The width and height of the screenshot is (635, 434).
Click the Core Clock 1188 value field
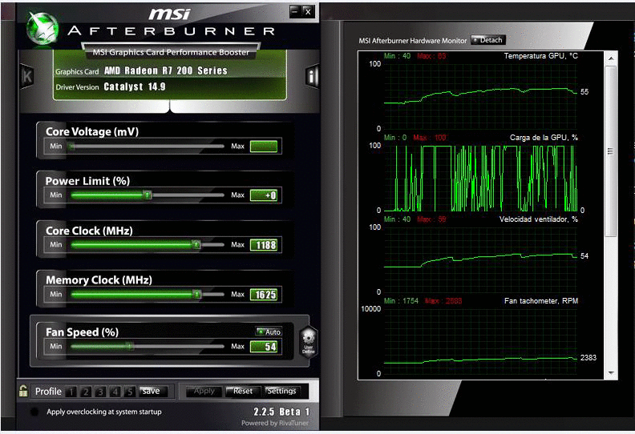point(264,245)
